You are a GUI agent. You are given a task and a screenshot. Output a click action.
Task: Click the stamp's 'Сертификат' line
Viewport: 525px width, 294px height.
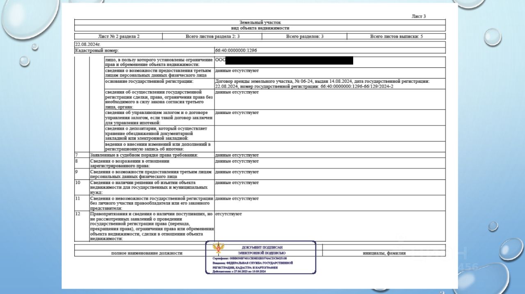tap(250, 259)
